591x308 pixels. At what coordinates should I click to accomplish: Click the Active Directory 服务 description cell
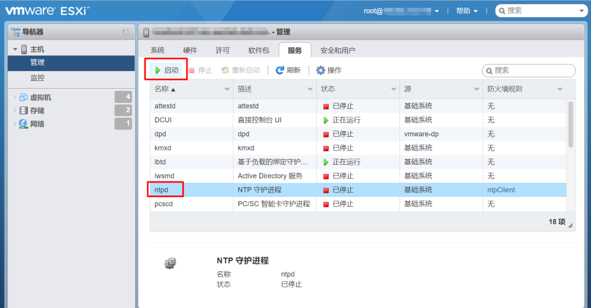click(x=270, y=176)
